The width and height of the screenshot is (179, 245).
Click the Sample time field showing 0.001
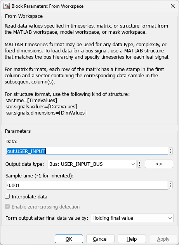pyautogui.click(x=87, y=185)
